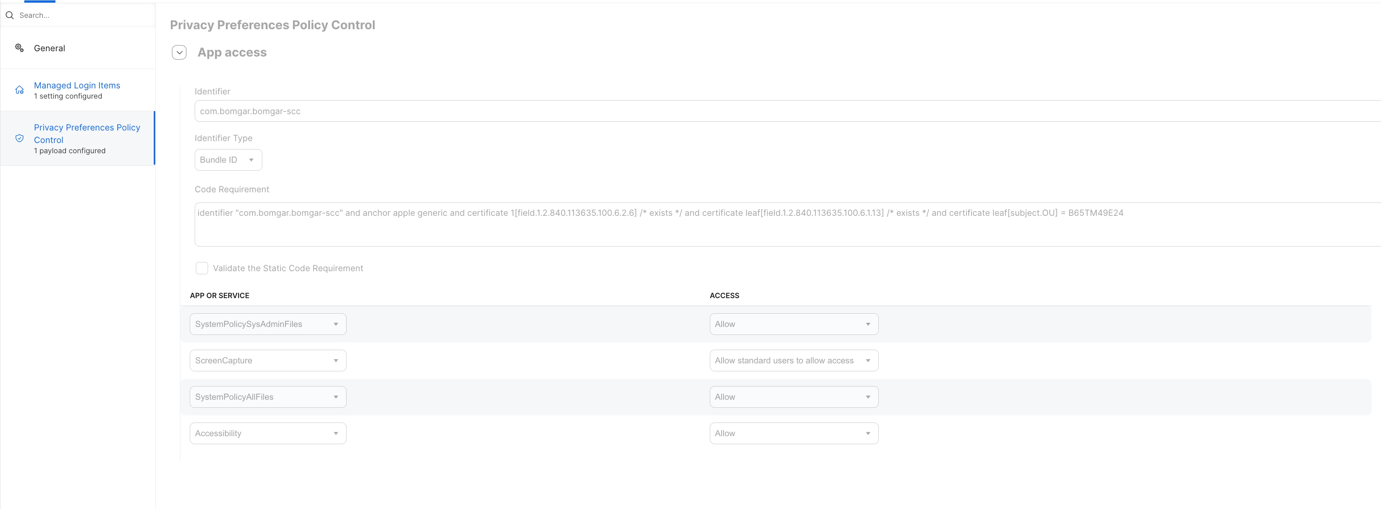Toggle Validate the Static Code Requirement checkbox
The image size is (1381, 509).
(x=202, y=268)
